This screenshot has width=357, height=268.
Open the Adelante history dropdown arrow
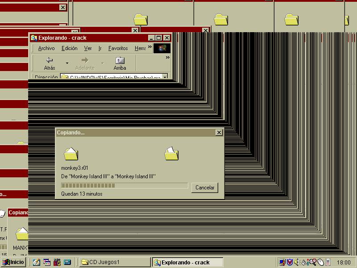[102, 63]
